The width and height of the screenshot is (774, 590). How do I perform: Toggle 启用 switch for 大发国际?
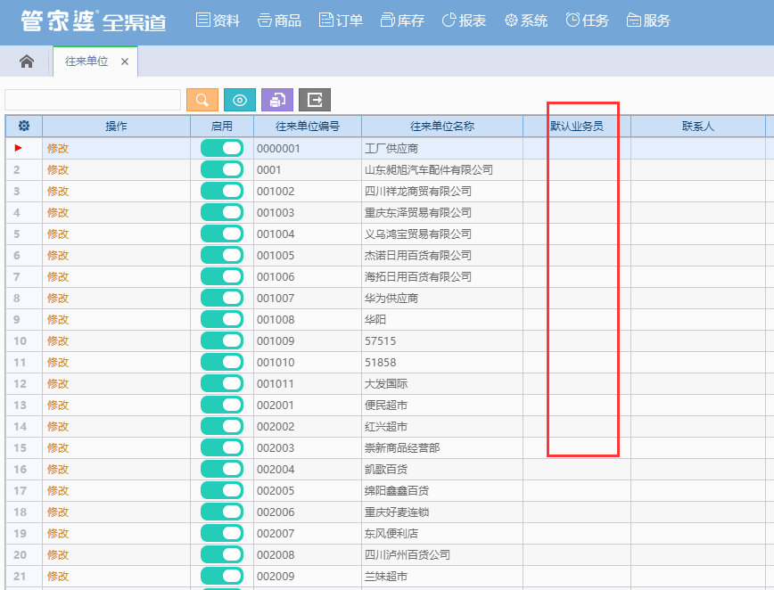[222, 383]
